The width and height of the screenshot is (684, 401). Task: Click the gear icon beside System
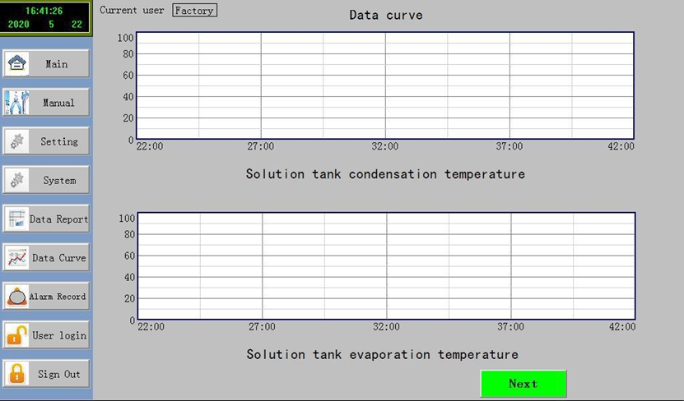[17, 180]
